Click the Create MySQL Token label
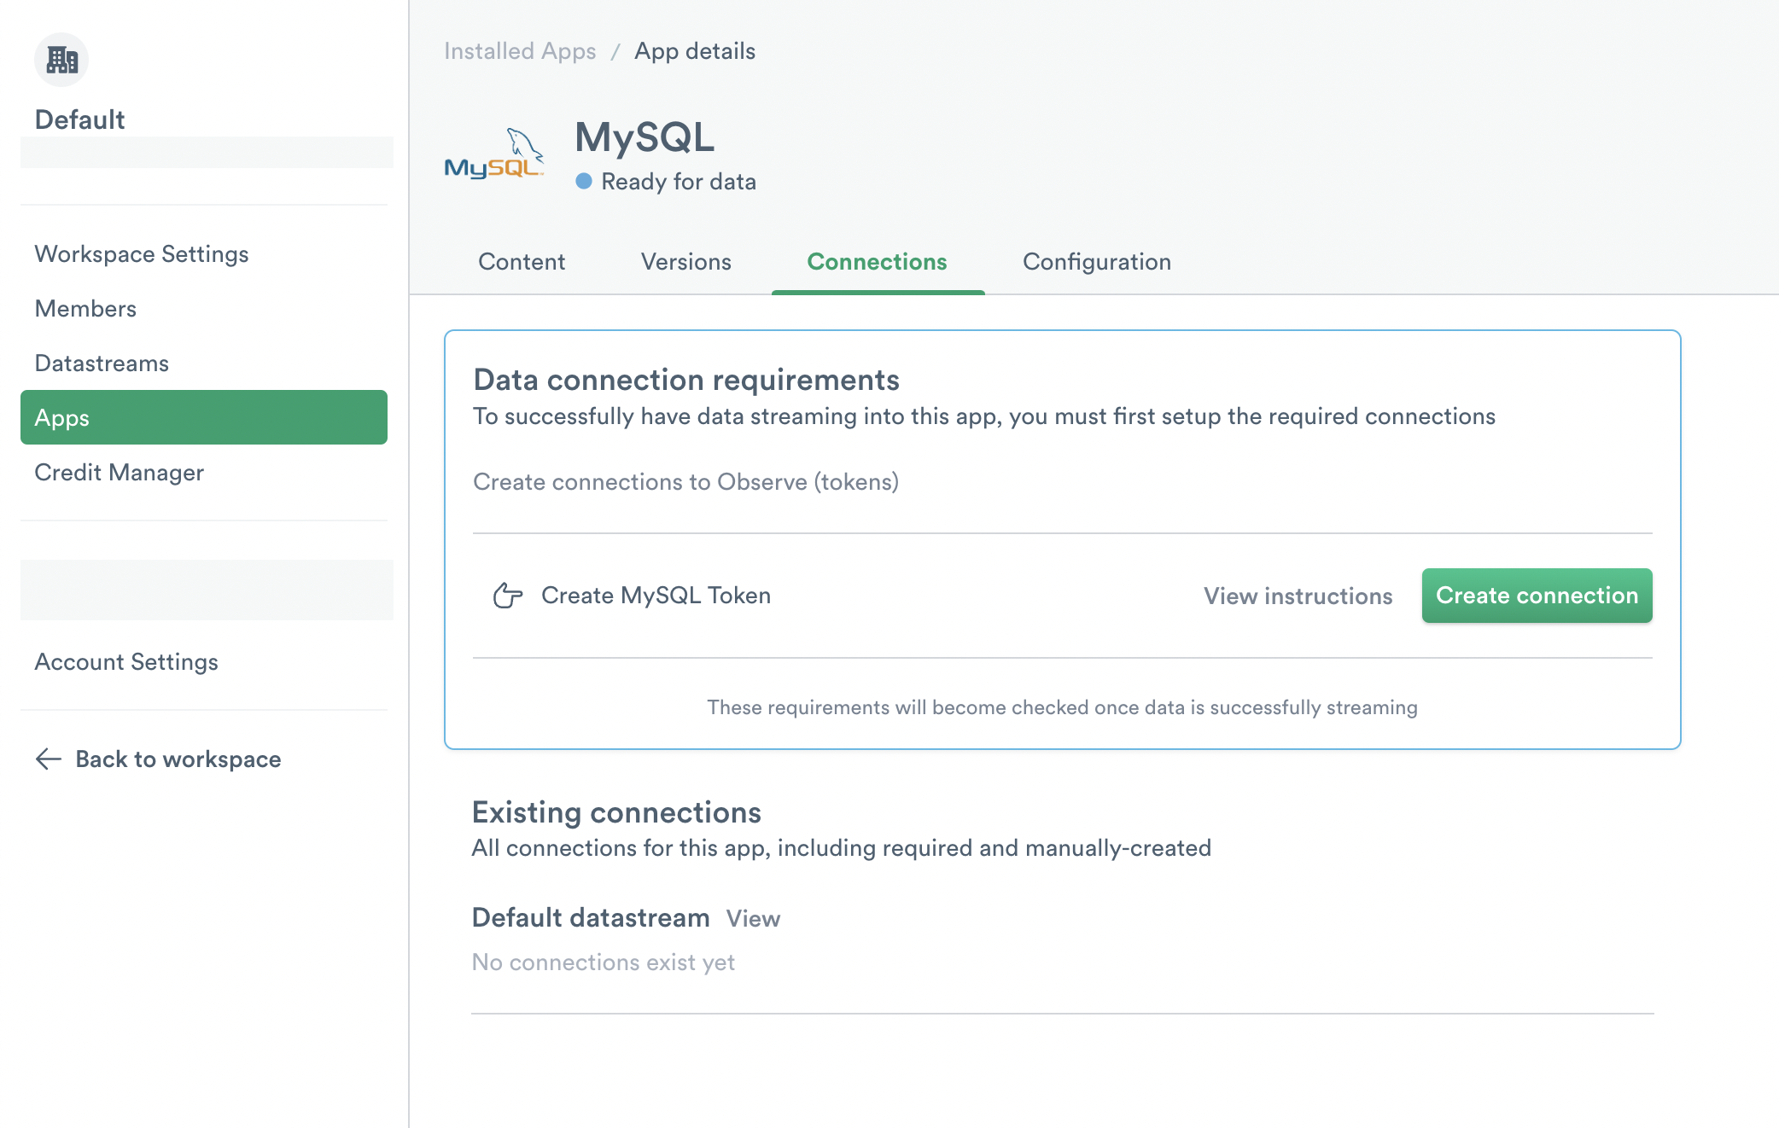Screen dimensions: 1779x1128 [x=656, y=596]
